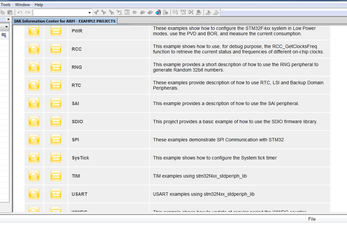Image resolution: width=347 pixels, height=234 pixels.
Task: Click inside the quick search text box
Action: pos(61,12)
